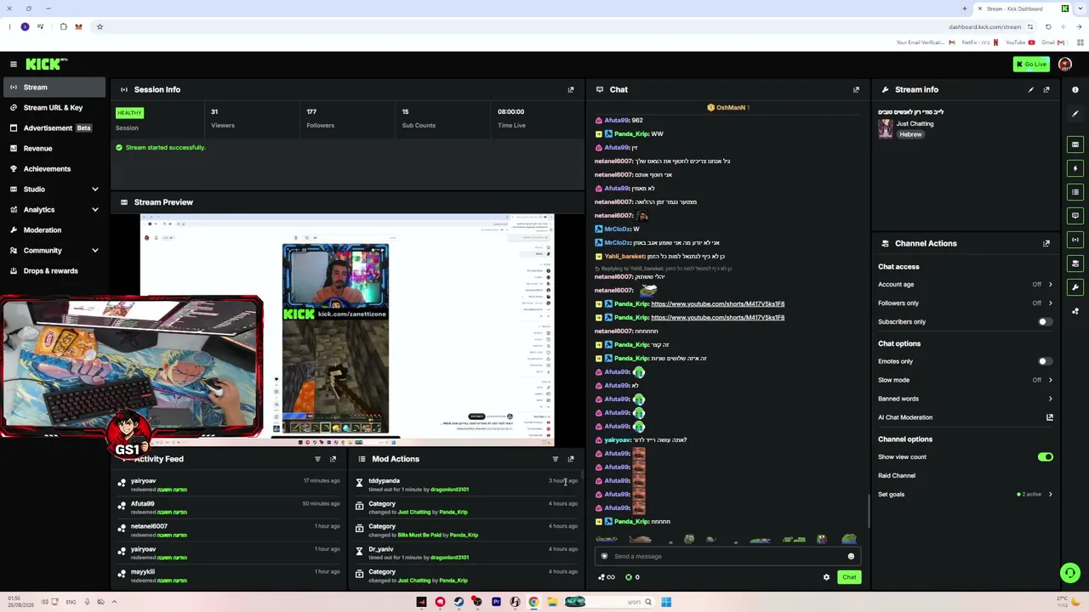Pop out the Chat panel
This screenshot has height=612, width=1089.
tap(856, 89)
